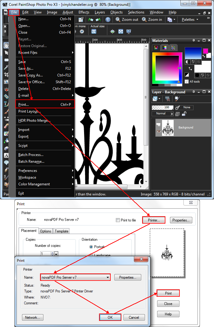The image size is (214, 327).
Task: Select the Art Media palette tool
Action: 6,184
